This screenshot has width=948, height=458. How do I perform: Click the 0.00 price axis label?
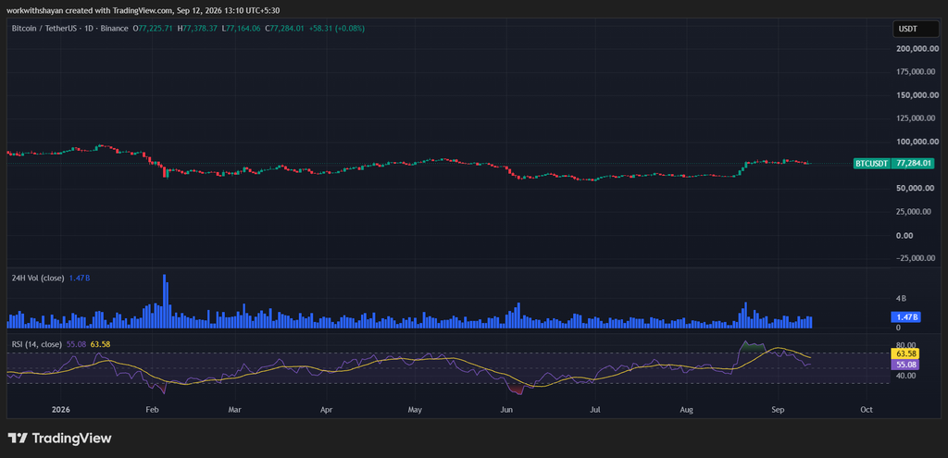[905, 235]
